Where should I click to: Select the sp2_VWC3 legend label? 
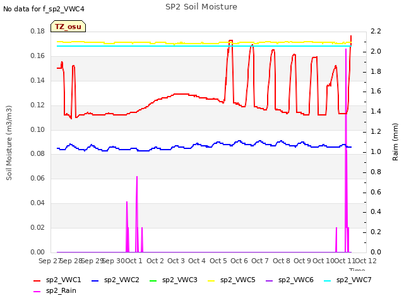pyautogui.click(x=179, y=280)
